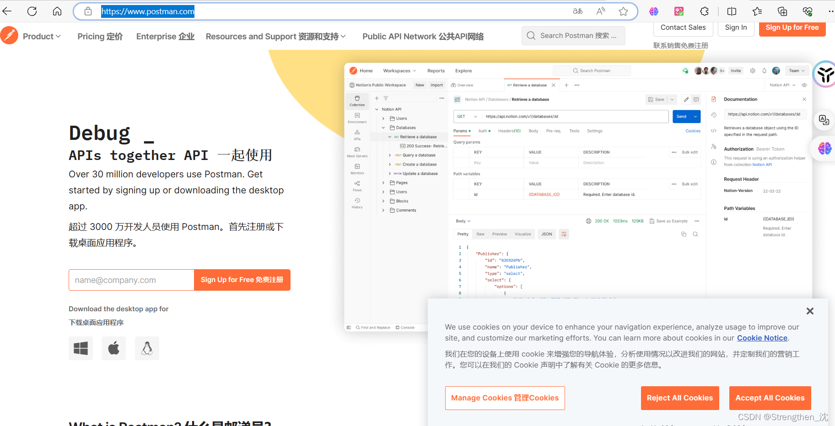Click the Sign Up for Free button beside the email field
The width and height of the screenshot is (835, 426).
[x=242, y=280]
